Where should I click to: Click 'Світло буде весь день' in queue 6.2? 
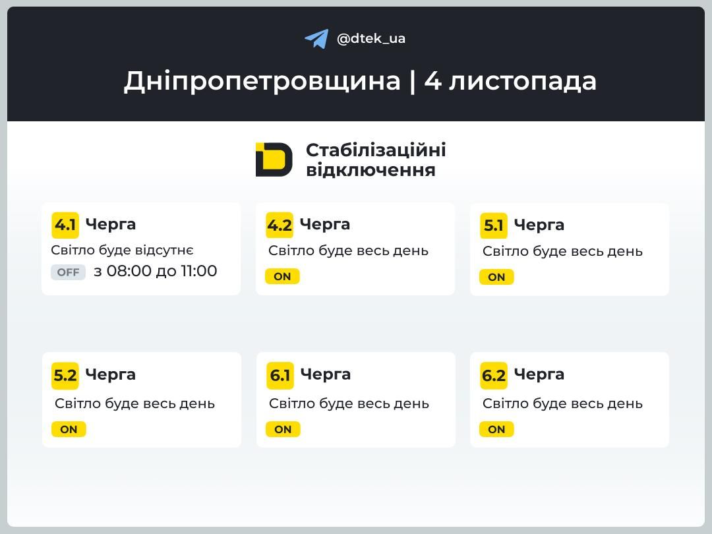click(x=562, y=403)
